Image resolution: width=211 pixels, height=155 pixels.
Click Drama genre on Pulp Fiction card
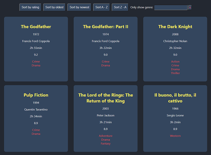click(x=36, y=134)
